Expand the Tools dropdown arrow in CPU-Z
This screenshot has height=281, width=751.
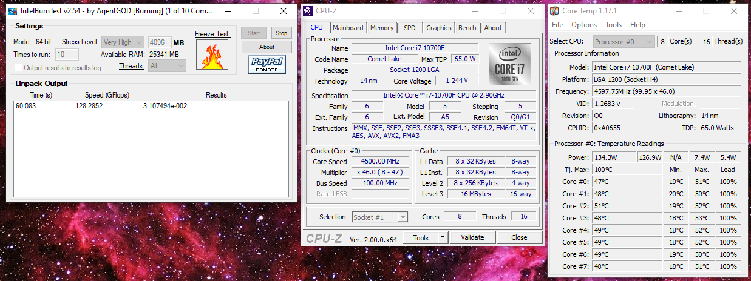point(443,238)
